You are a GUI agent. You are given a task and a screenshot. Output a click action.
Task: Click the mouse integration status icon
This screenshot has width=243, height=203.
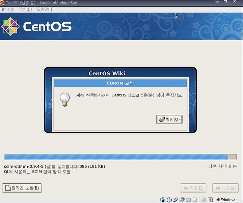pos(204,200)
